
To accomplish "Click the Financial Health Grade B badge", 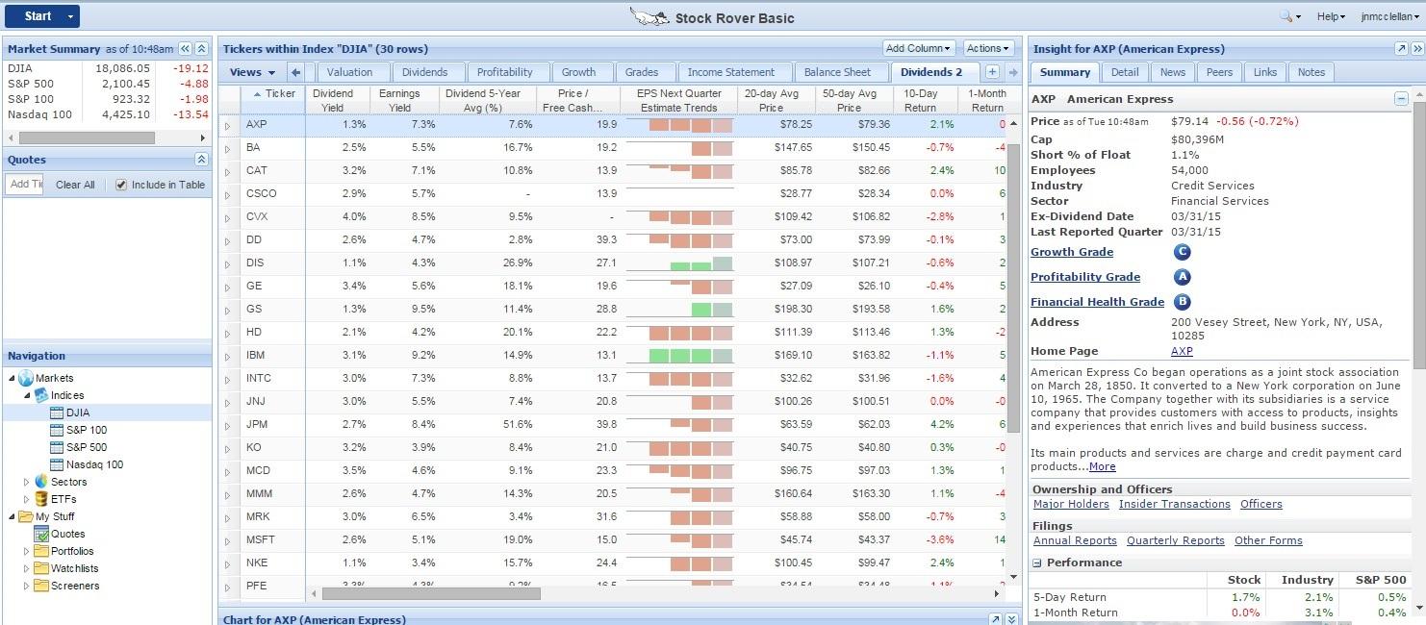I will [1183, 302].
